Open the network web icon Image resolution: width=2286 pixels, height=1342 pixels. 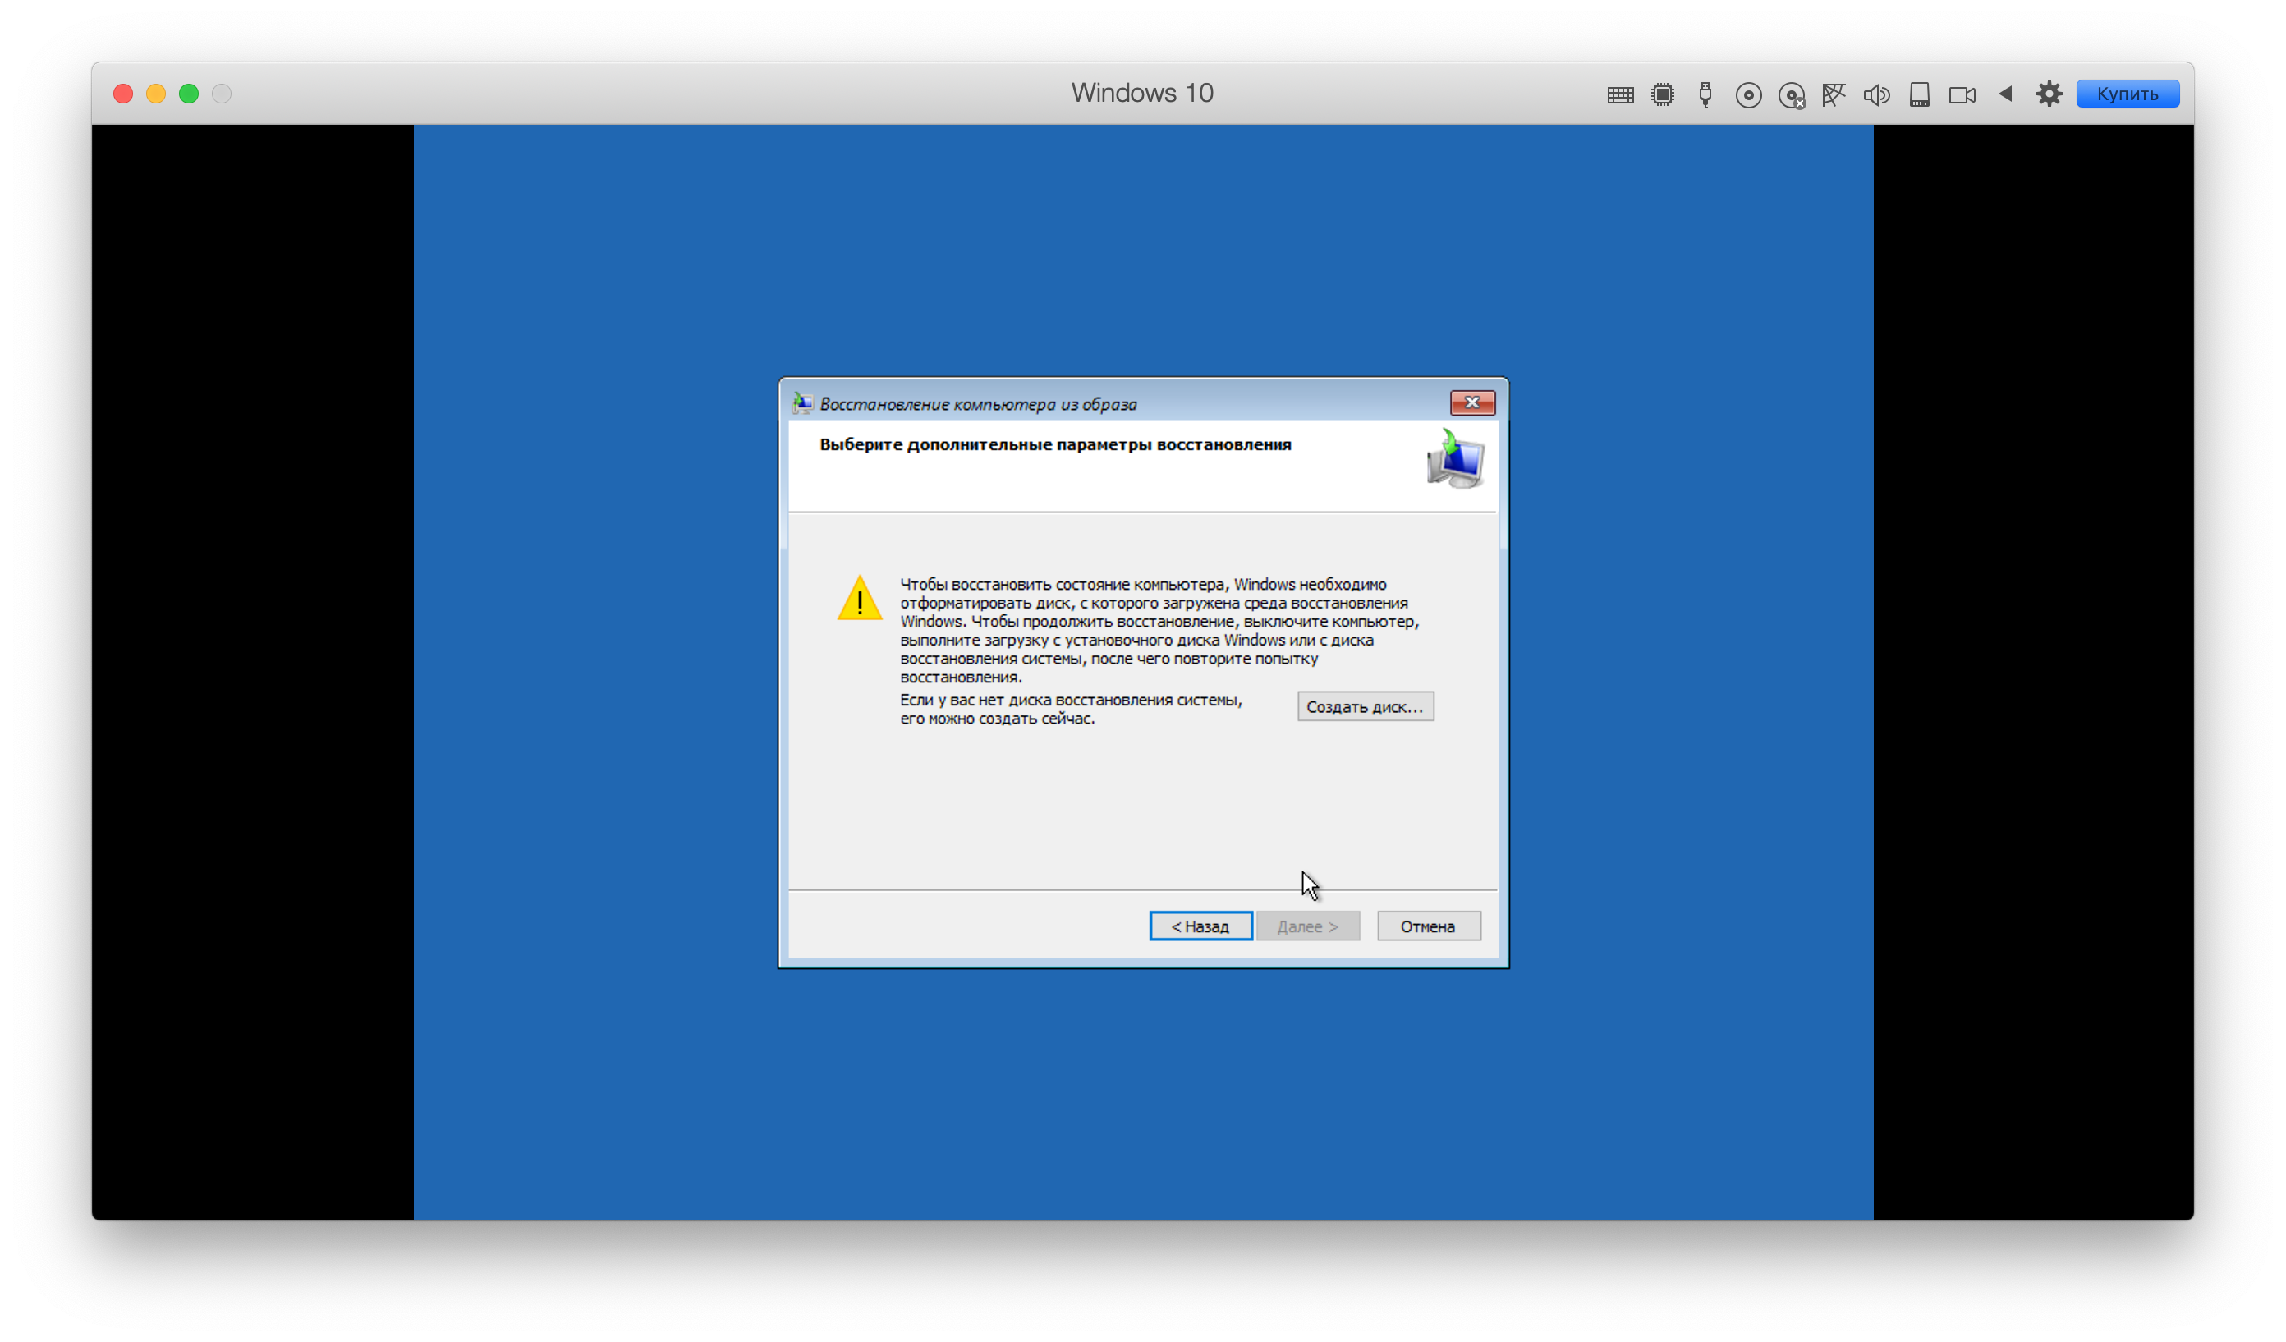[1834, 94]
